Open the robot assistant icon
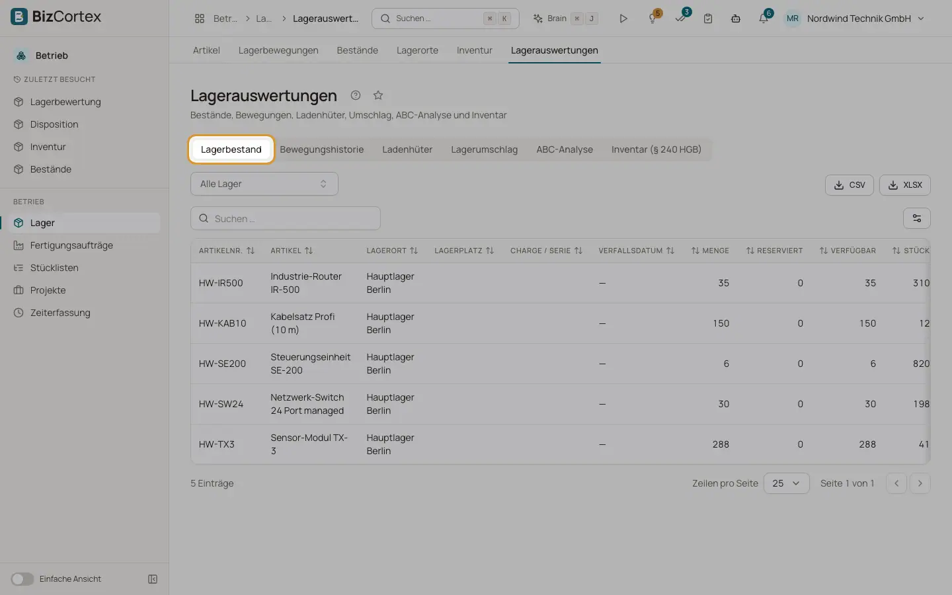 click(736, 19)
